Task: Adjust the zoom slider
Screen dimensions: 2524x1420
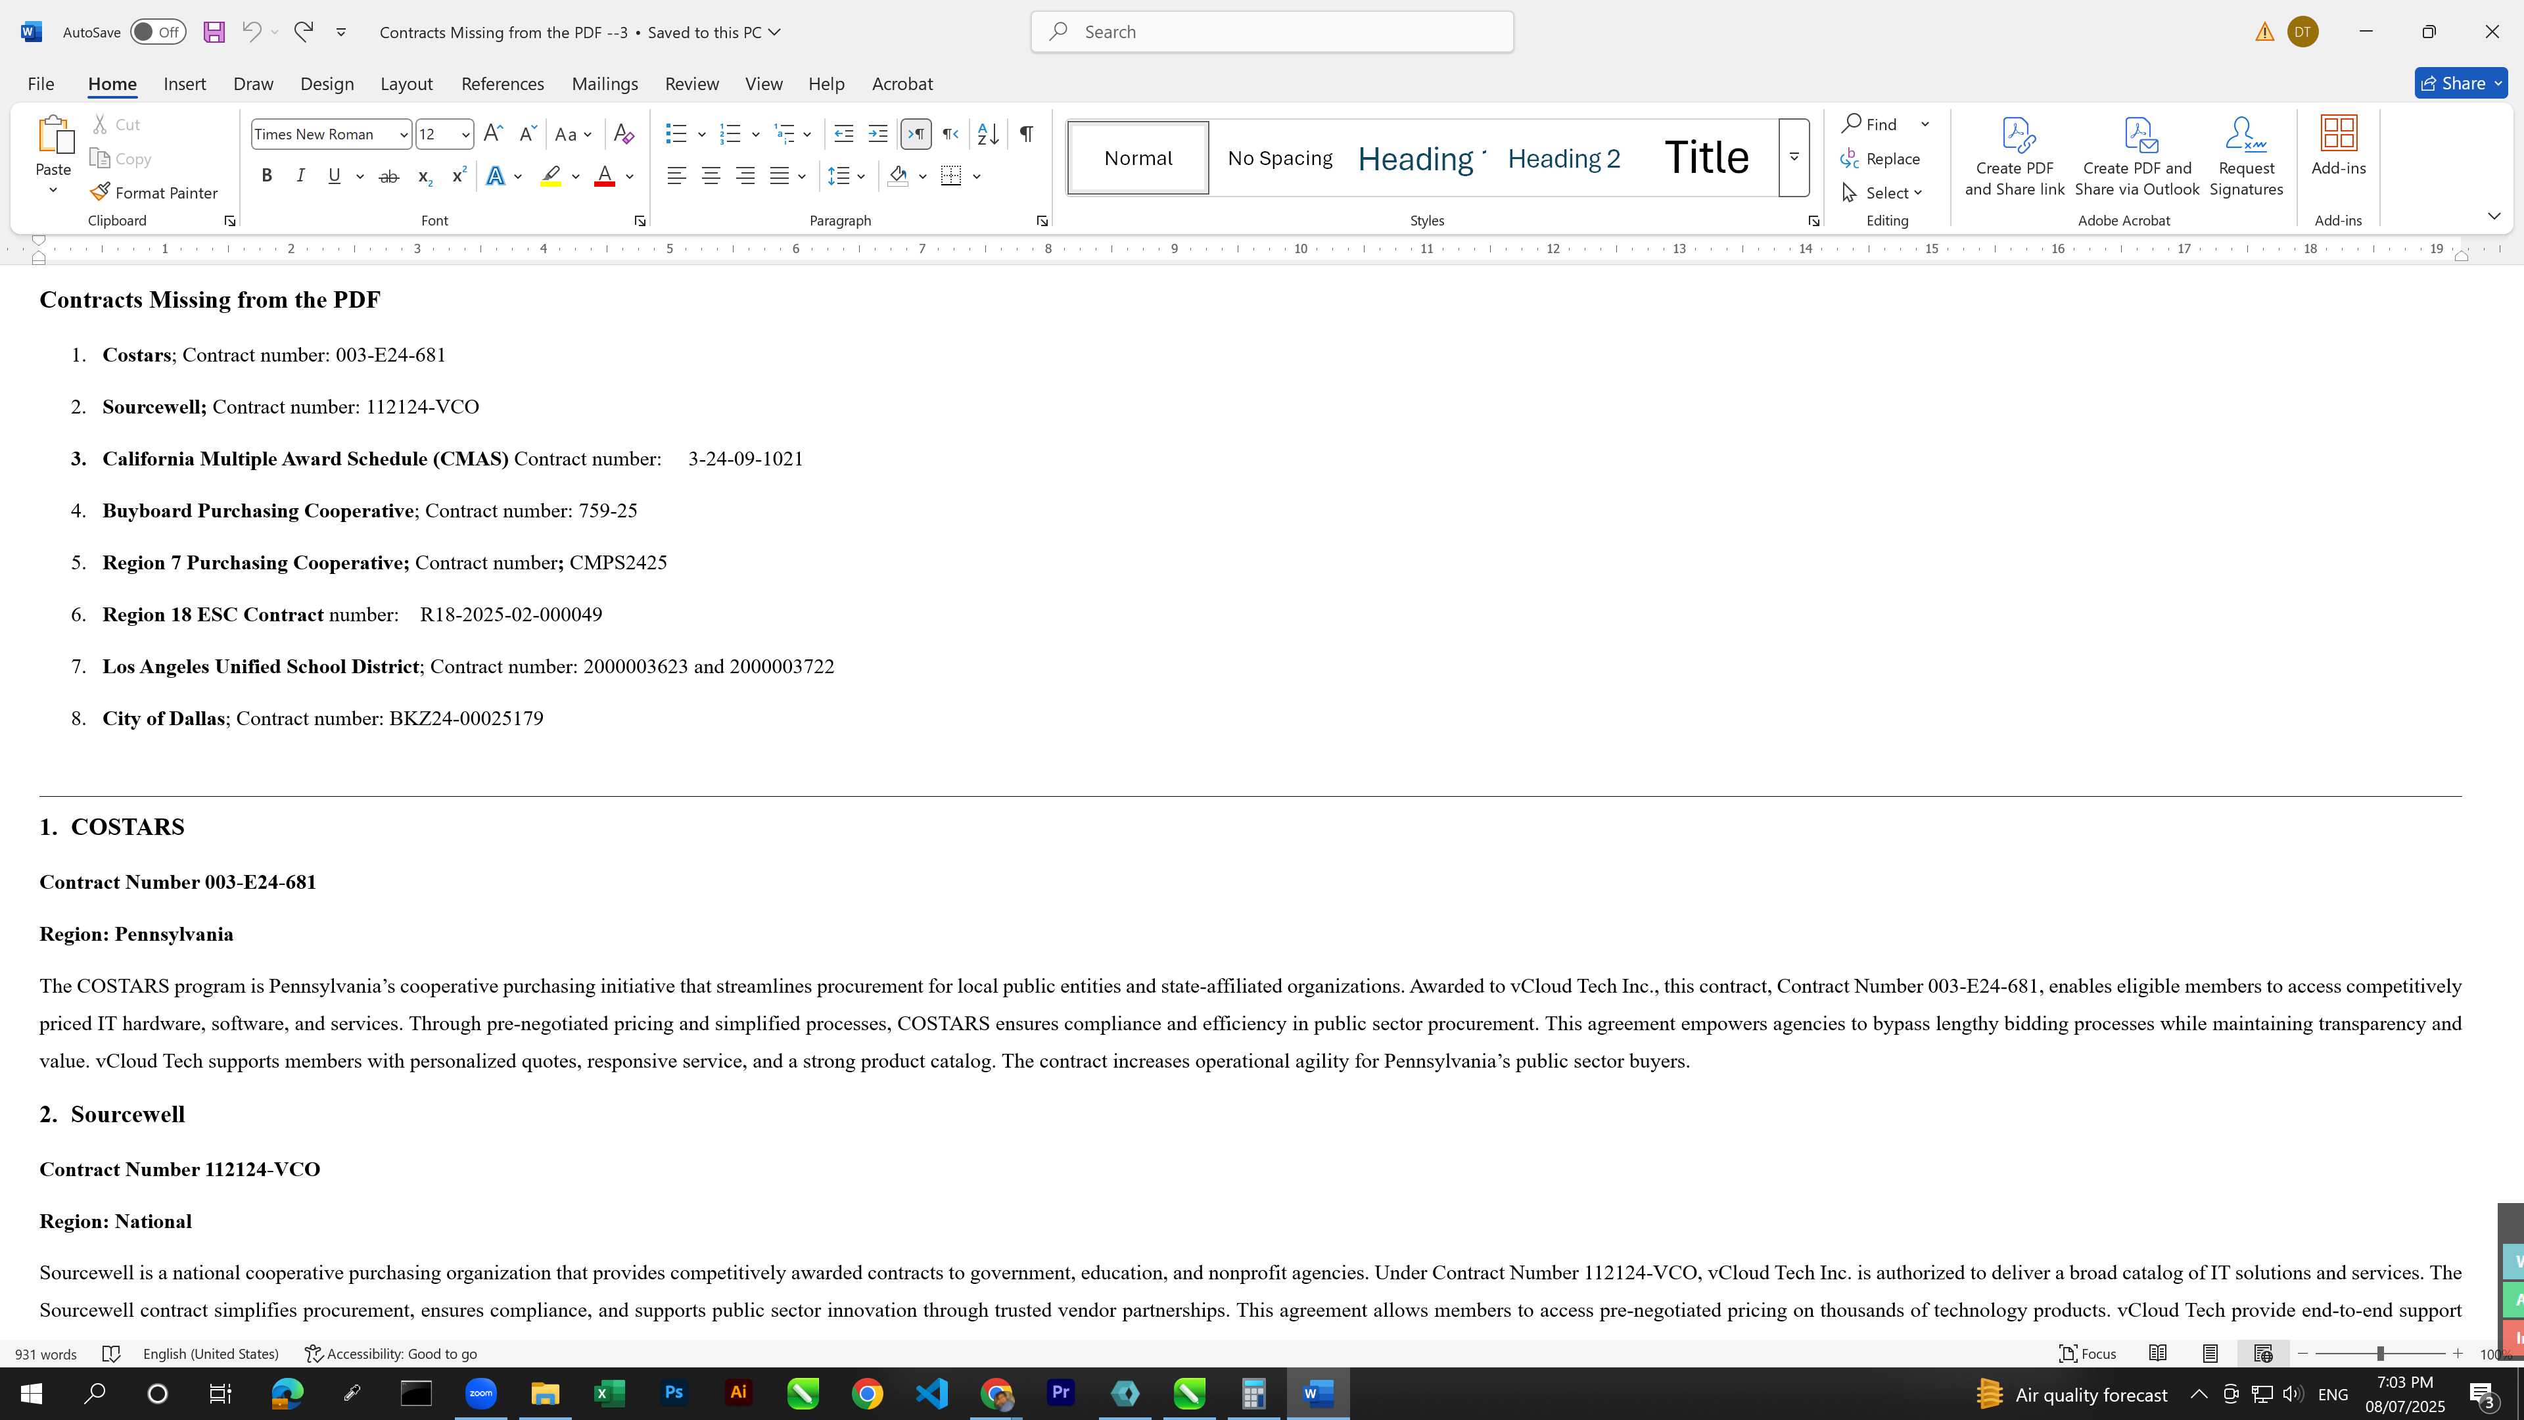Action: [2380, 1354]
